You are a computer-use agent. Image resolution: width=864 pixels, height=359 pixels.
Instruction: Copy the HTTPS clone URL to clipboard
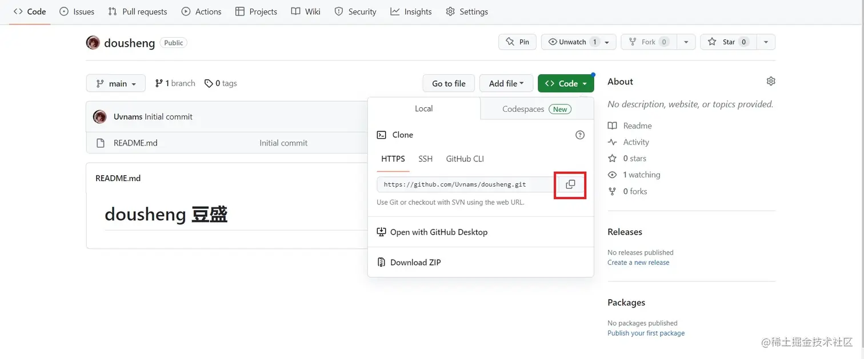(x=570, y=184)
